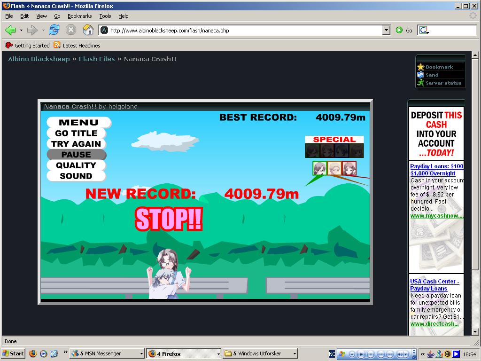The width and height of the screenshot is (481, 361).
Task: Follow the Flash Files breadcrumb link
Action: tap(97, 59)
